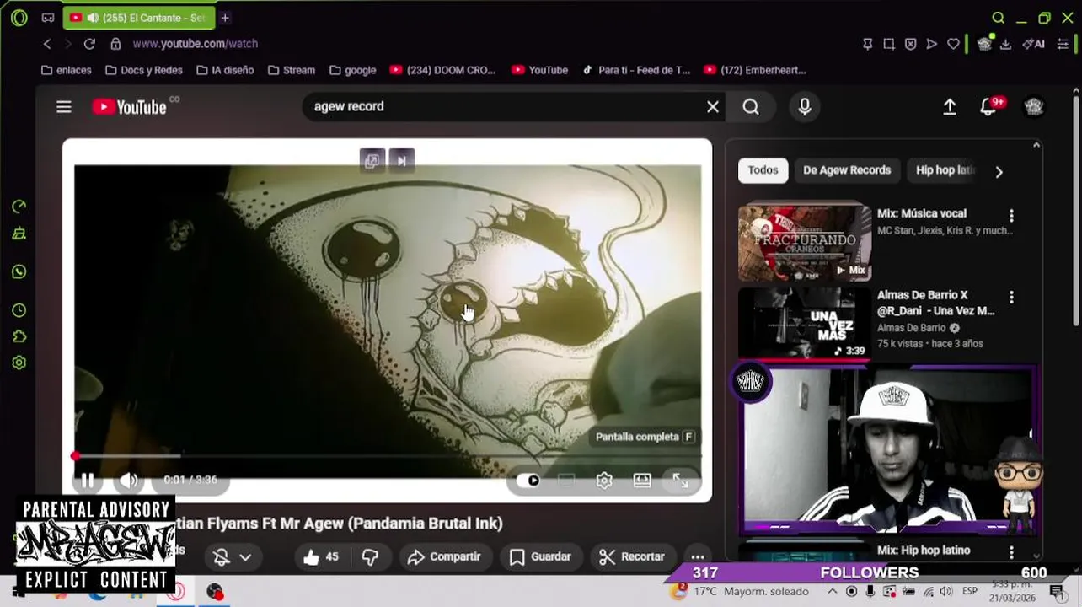Open the Docs y Redes bookmarks folder
The width and height of the screenshot is (1082, 607).
(x=144, y=70)
